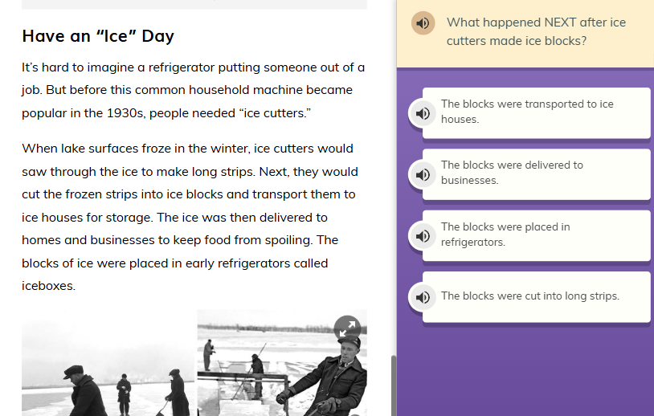Screen dimensions: 654x416
Task: Play audio for "delivered to businesses" answer
Action: point(423,174)
